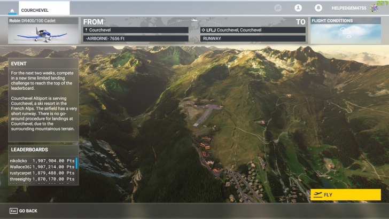
Task: Click the GO BACK button
Action: [x=24, y=211]
